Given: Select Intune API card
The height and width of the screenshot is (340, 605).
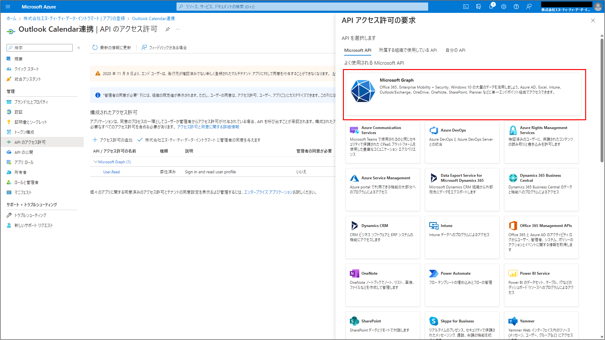Looking at the screenshot, I should pos(462,237).
